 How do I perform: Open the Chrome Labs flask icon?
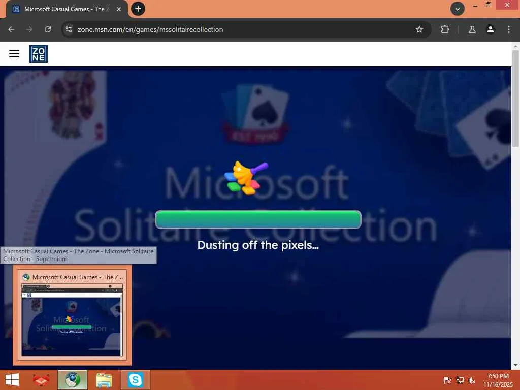[472, 29]
